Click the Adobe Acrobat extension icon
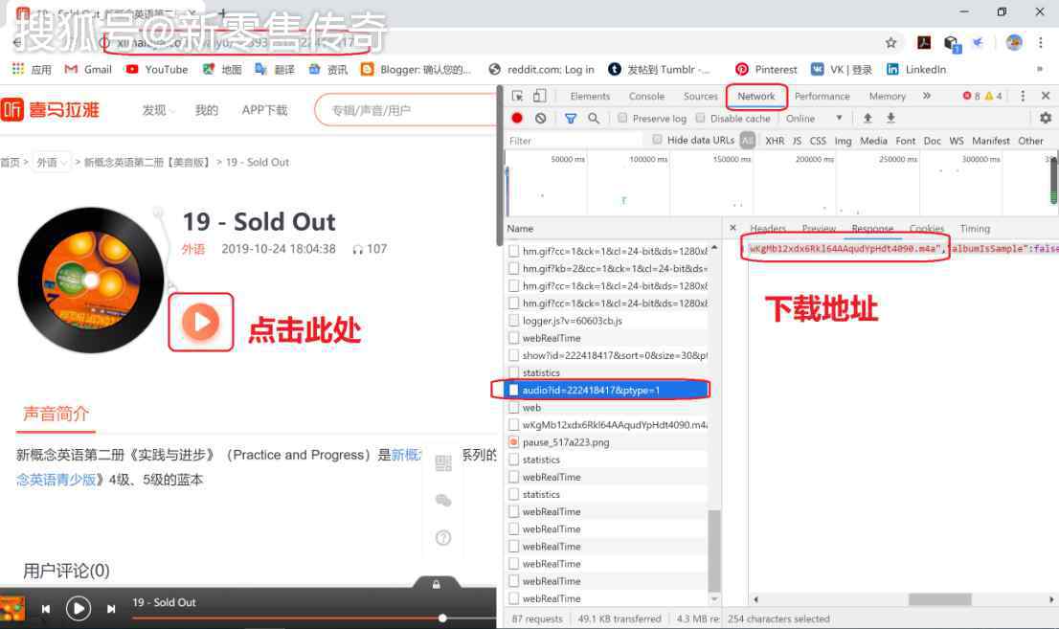Image resolution: width=1059 pixels, height=629 pixels. click(x=924, y=42)
